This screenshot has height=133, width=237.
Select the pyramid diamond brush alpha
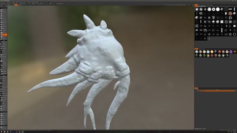coord(213,22)
